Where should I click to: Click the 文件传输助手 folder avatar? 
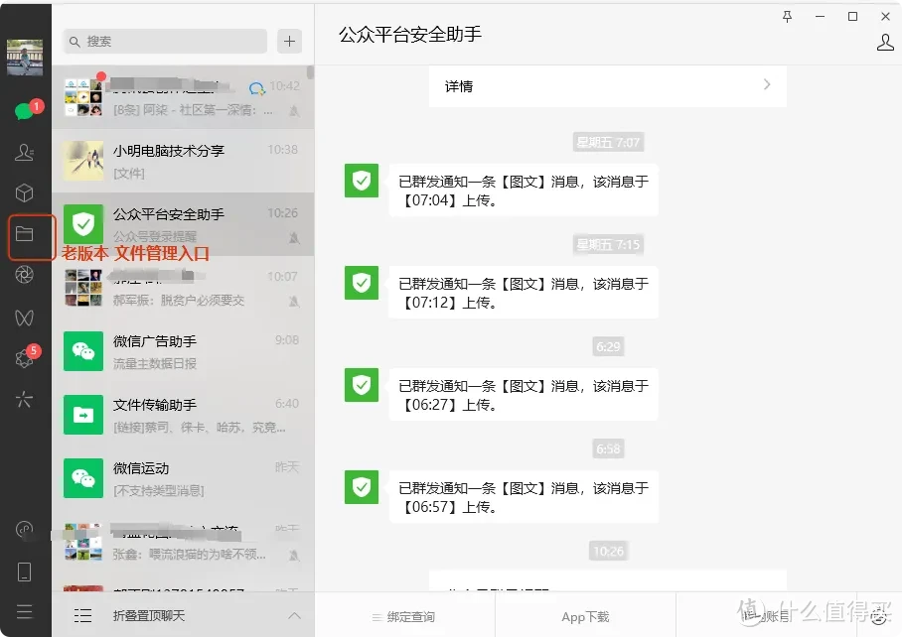(83, 415)
